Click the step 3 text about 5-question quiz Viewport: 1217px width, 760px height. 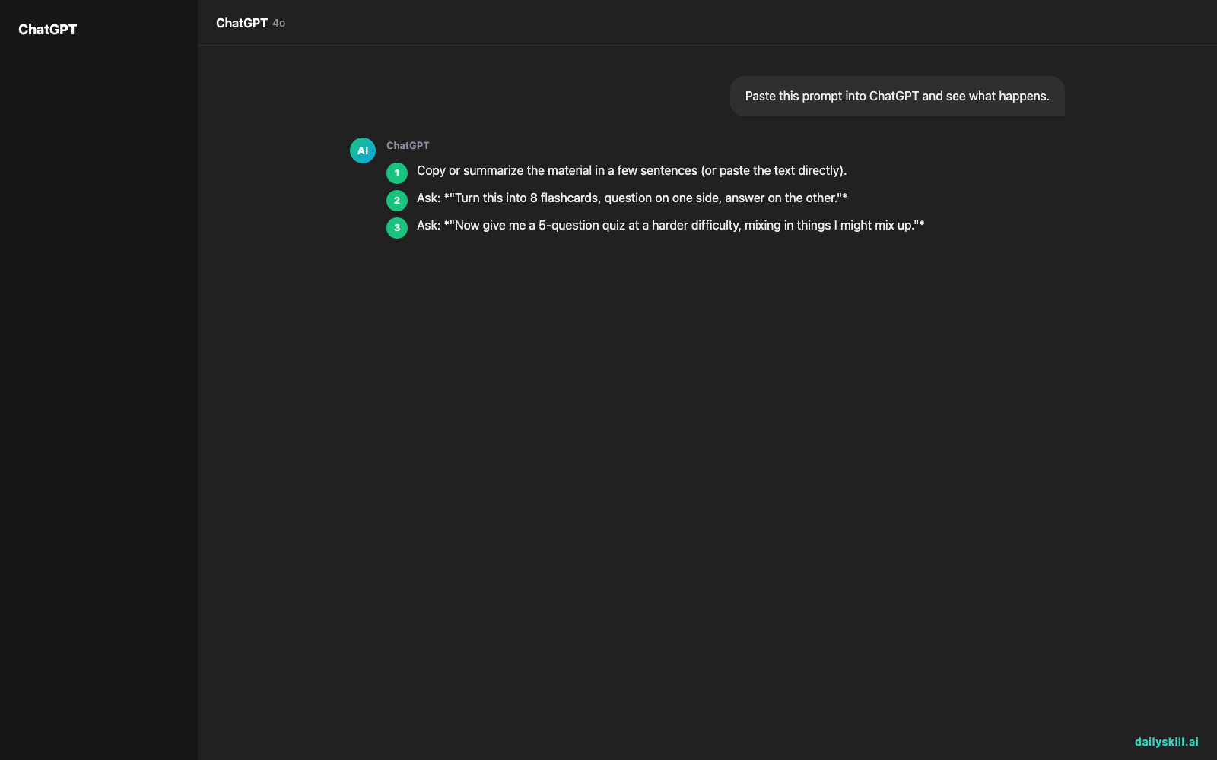pos(670,226)
